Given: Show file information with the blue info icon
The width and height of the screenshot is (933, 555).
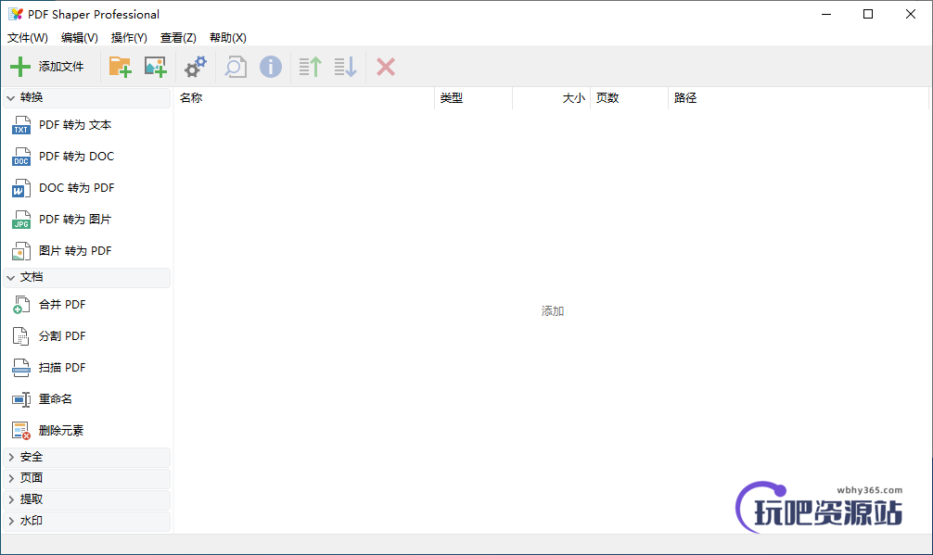Looking at the screenshot, I should coord(271,67).
